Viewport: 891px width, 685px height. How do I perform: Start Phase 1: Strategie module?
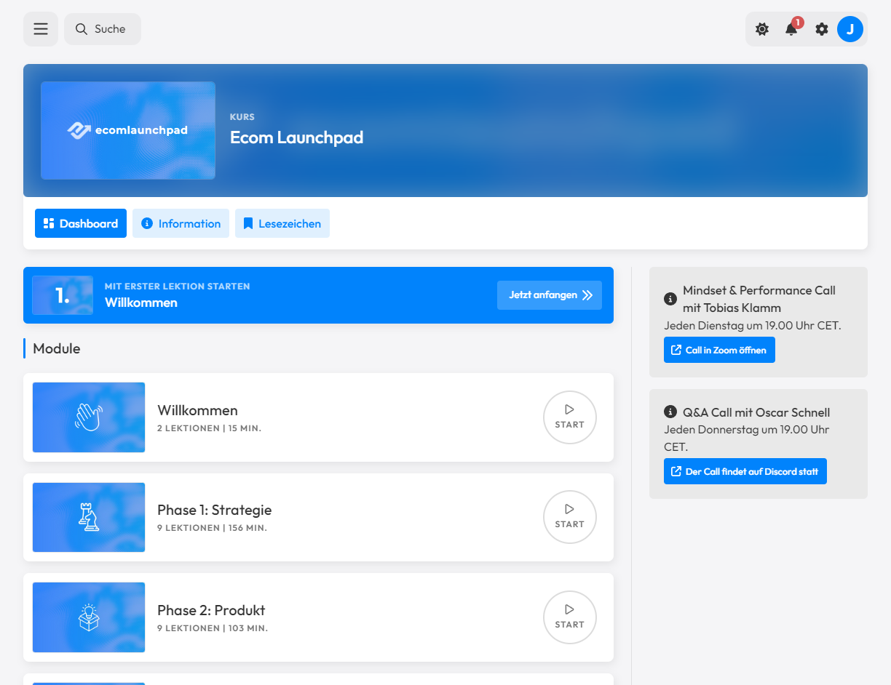[x=569, y=517]
